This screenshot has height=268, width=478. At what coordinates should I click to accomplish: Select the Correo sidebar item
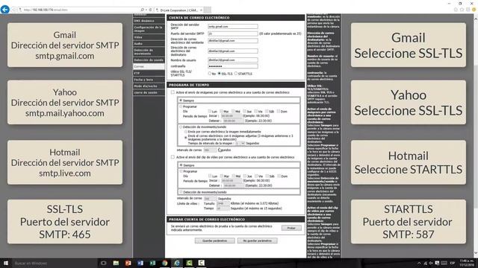tap(149, 66)
